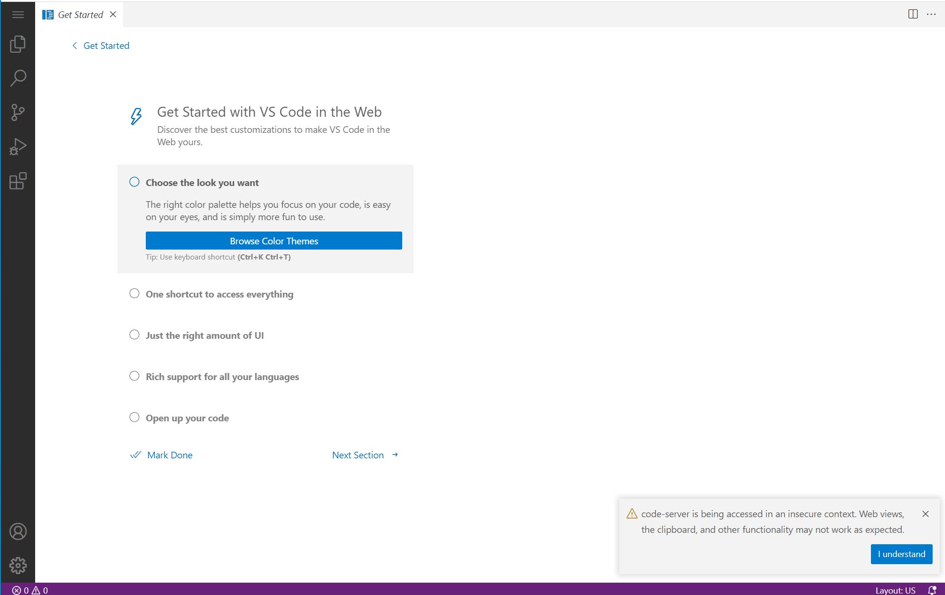Check off Just the right amount of UI
Viewport: 945px width, 595px height.
pos(134,335)
